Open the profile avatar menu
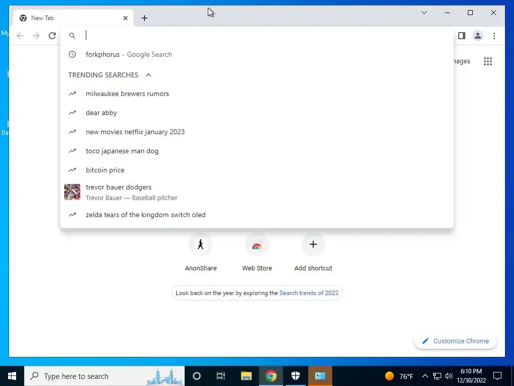 478,36
